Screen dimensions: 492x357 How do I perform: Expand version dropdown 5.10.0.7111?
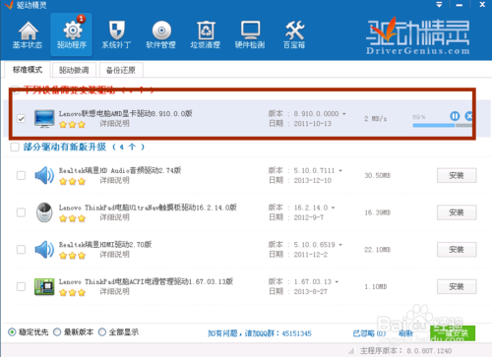click(x=340, y=170)
